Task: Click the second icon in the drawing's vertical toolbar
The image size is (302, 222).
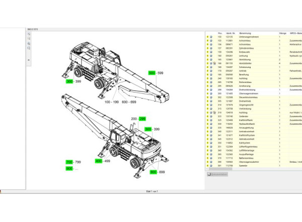Action: tap(29, 40)
